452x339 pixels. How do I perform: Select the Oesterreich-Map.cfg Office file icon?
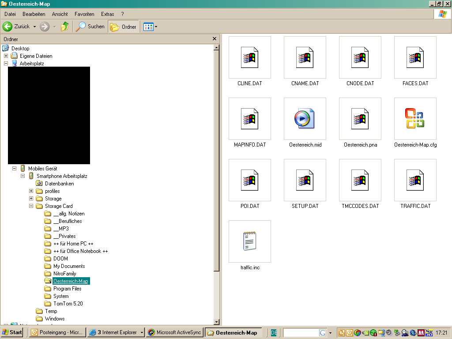415,119
